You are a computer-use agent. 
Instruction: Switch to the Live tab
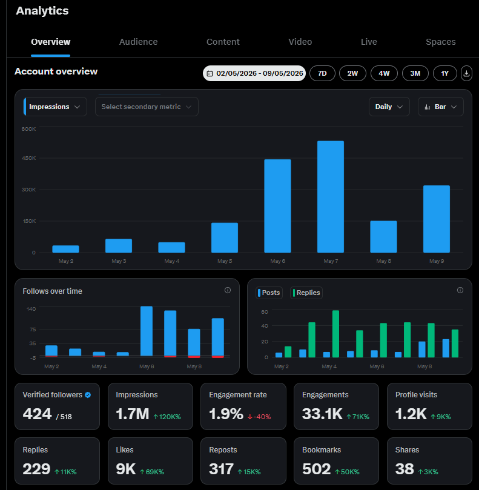369,42
